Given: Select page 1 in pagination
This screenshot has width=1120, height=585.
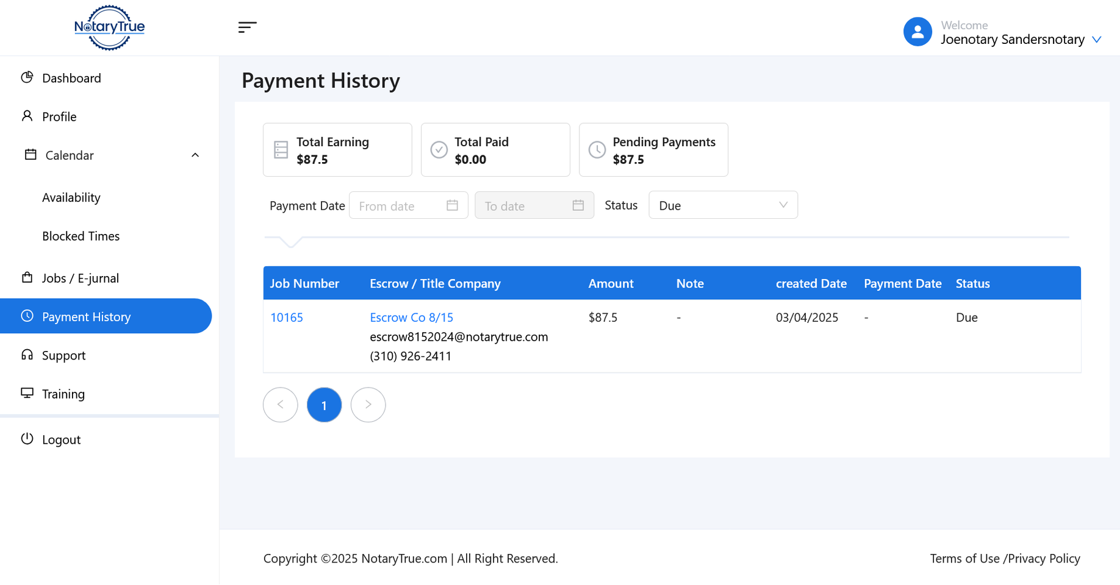Looking at the screenshot, I should (324, 404).
